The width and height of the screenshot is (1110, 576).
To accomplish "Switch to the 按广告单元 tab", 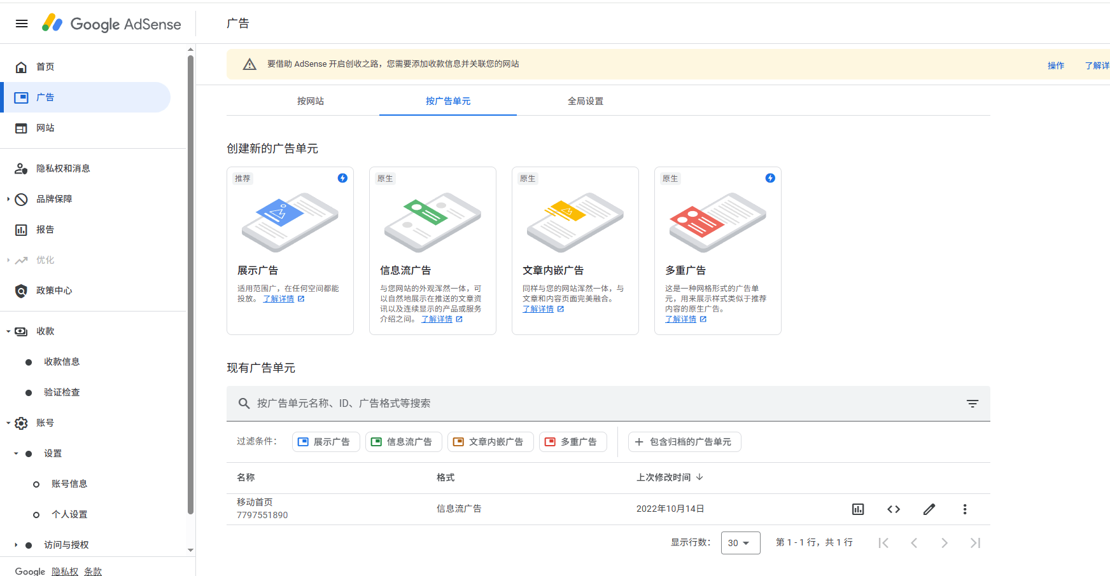I will 448,101.
